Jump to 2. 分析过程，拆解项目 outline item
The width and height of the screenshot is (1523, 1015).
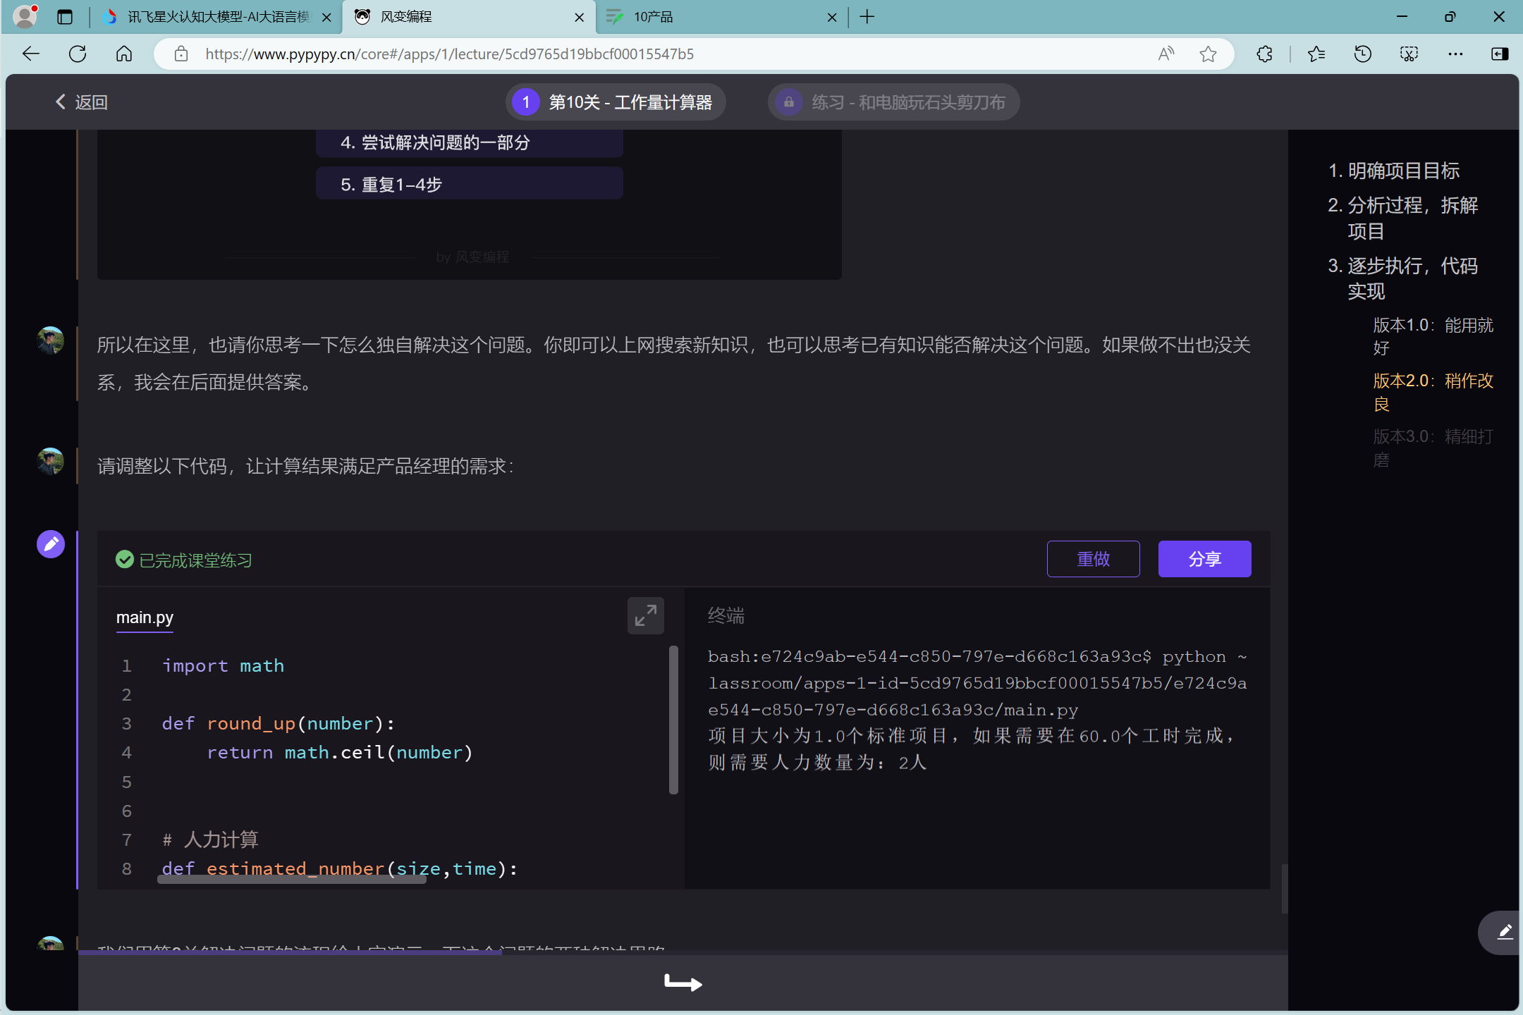[x=1403, y=219]
